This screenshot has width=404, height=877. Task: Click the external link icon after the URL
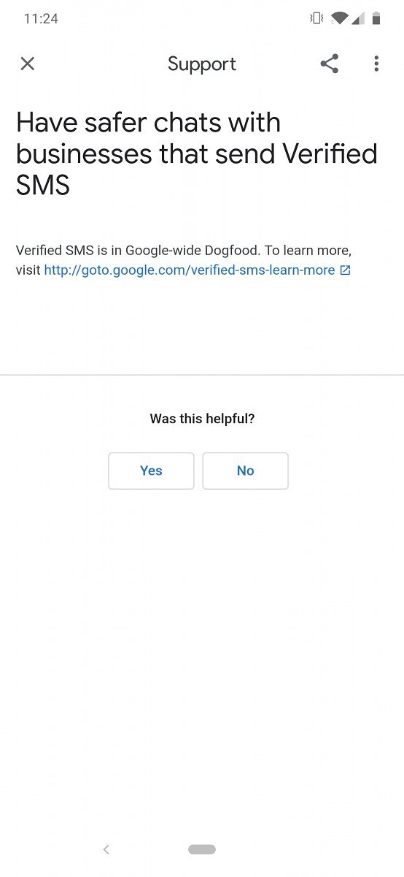pos(346,270)
